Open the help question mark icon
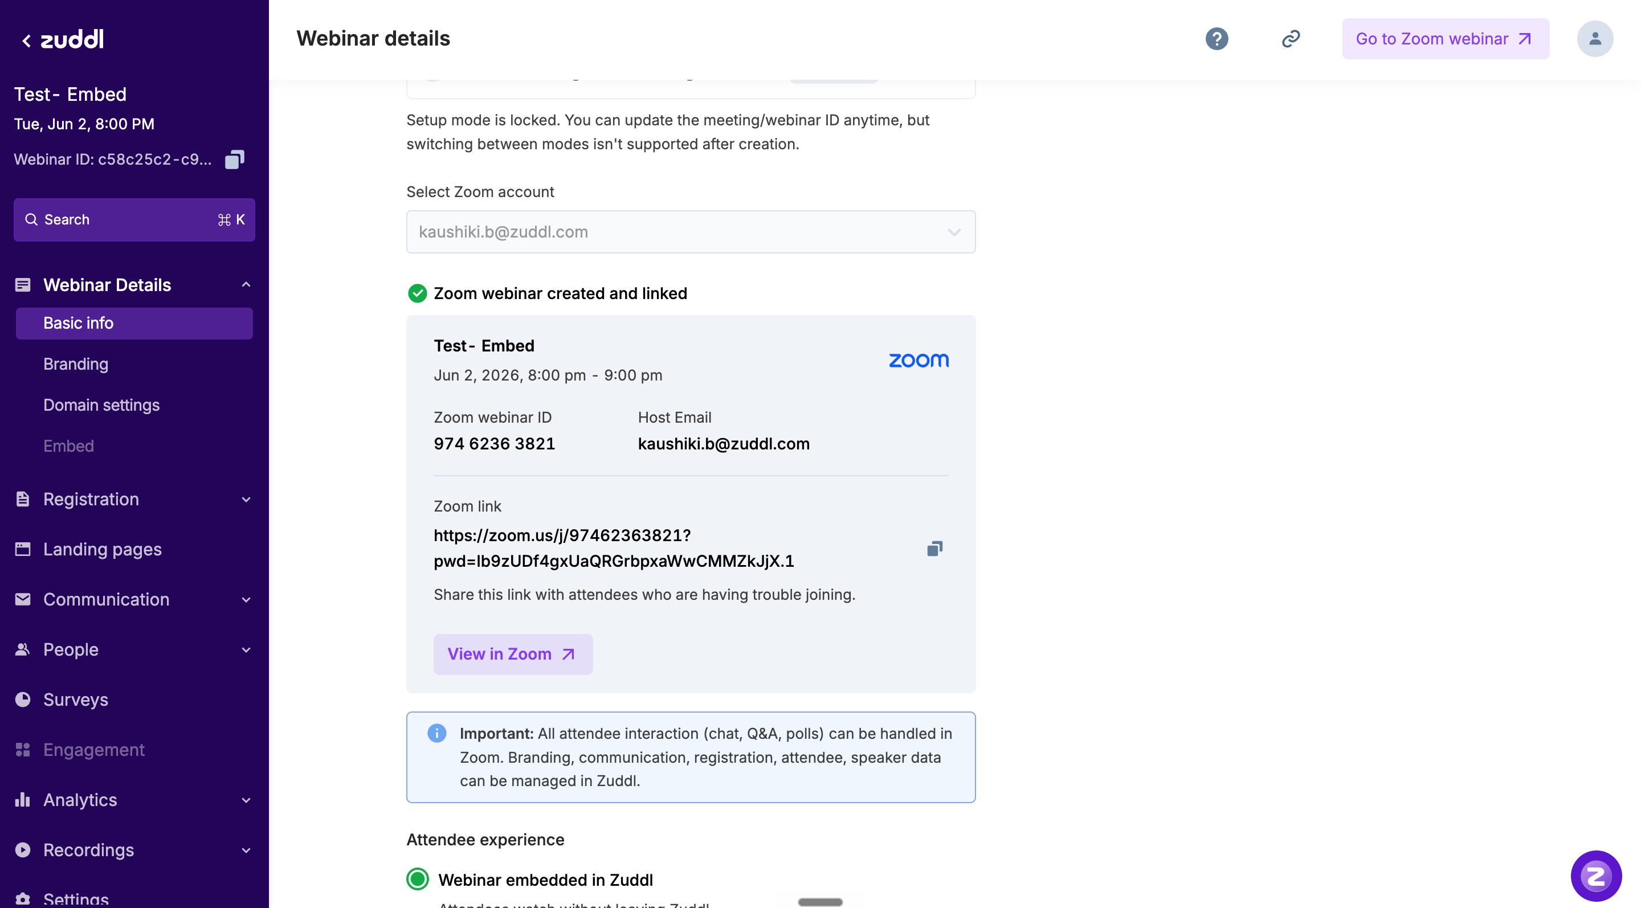Image resolution: width=1641 pixels, height=908 pixels. click(1216, 39)
